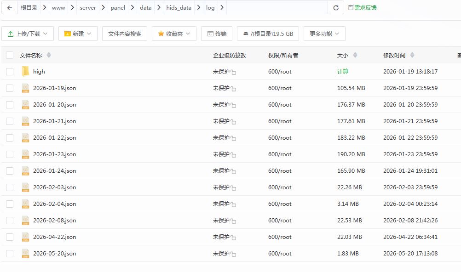Image resolution: width=461 pixels, height=272 pixels.
Task: Tick the select-all header checkbox
Action: click(10, 55)
